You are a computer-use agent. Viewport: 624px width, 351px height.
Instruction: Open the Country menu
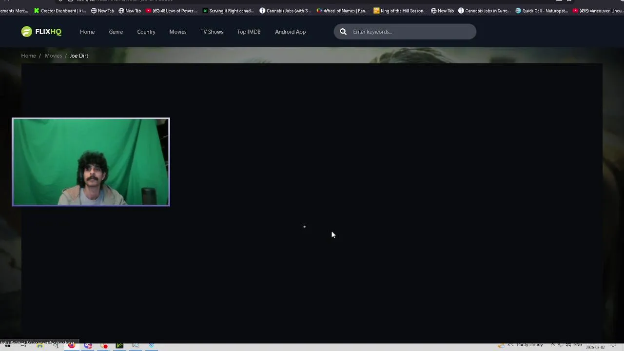[146, 32]
